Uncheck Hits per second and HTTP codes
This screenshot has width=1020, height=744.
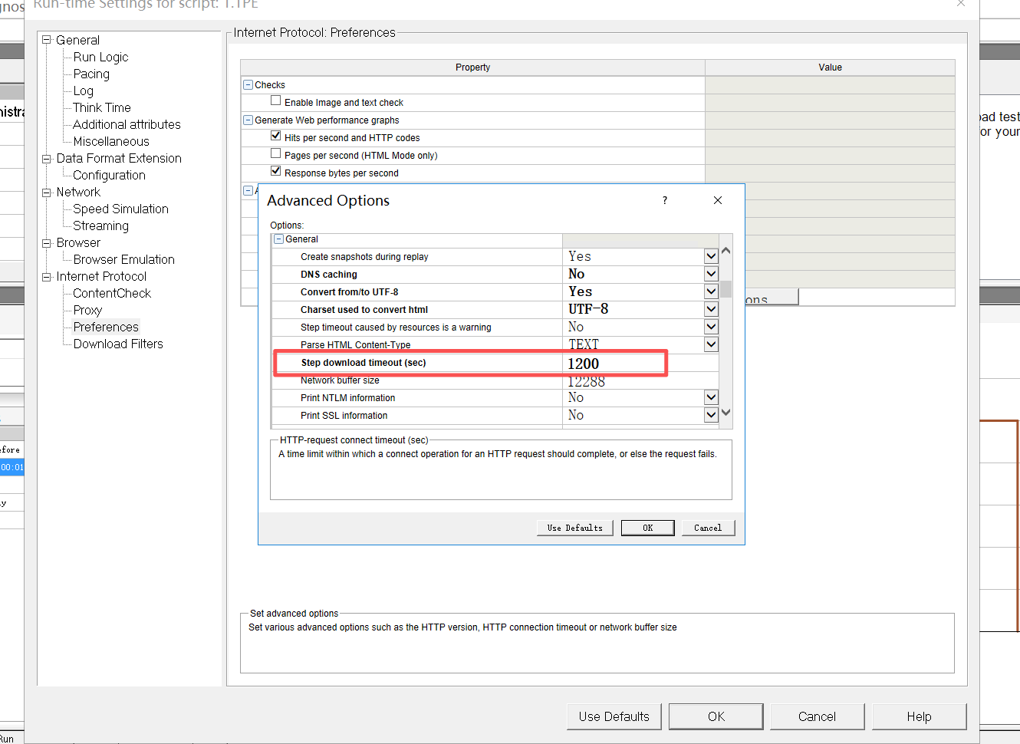(x=275, y=136)
